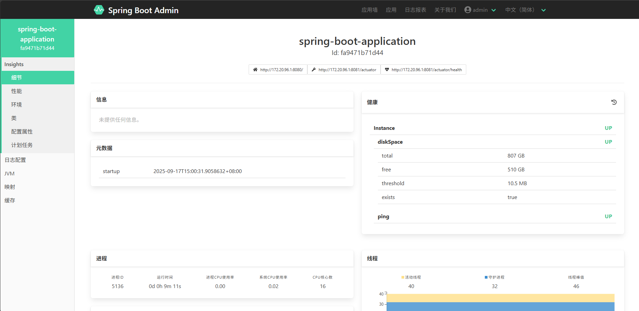Click the Spring Boot Admin brand title
Screen dimensions: 639x311
143,10
